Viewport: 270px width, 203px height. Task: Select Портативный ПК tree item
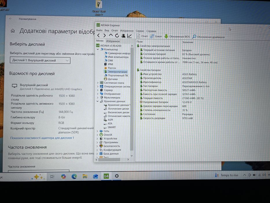[116, 75]
